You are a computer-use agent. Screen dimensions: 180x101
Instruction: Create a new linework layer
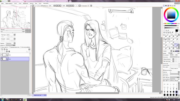(4, 49)
